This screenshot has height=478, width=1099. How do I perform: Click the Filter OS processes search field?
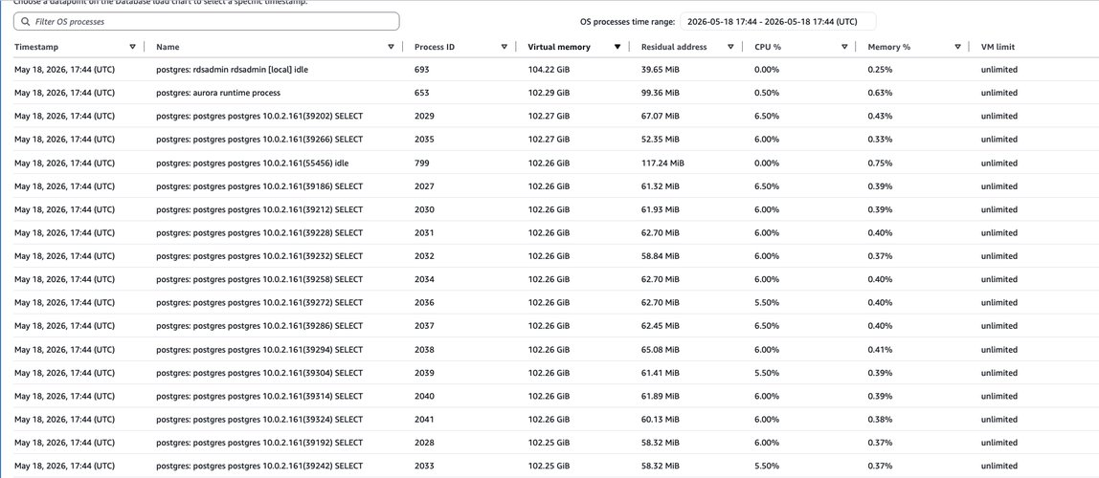[x=206, y=22]
